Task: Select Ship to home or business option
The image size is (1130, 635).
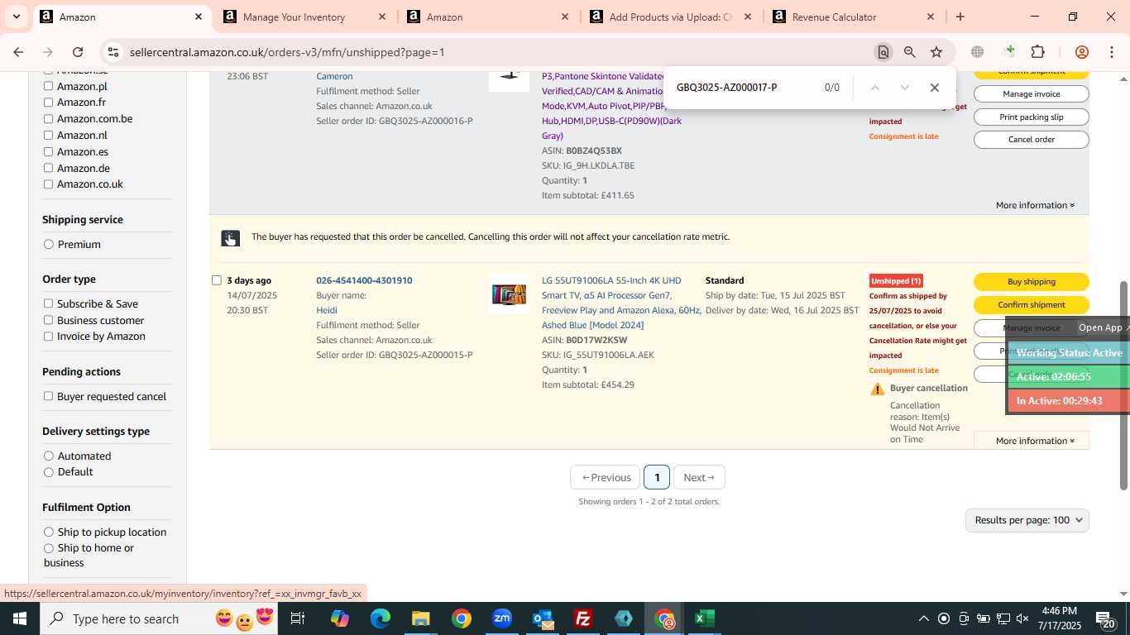Action: point(49,548)
